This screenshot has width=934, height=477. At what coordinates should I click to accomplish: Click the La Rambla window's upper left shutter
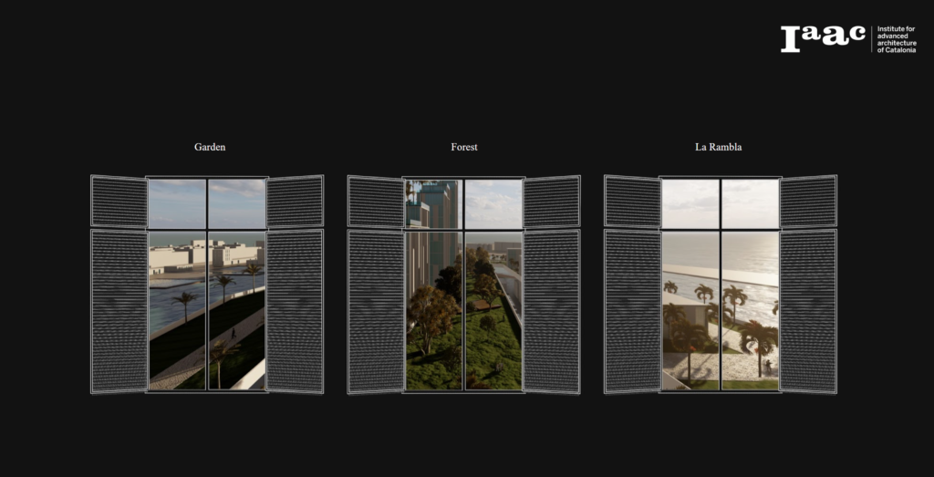[632, 201]
